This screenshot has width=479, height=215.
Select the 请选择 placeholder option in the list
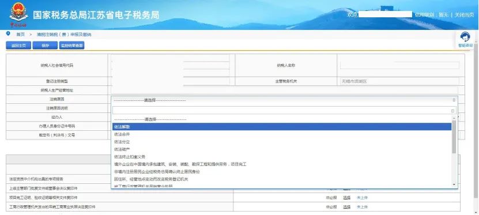282,119
